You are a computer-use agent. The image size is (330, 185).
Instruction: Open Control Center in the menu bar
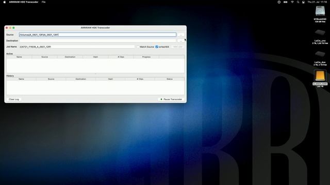pos(304,2)
